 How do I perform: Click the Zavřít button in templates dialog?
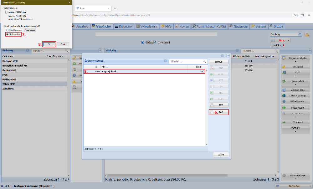(221, 155)
